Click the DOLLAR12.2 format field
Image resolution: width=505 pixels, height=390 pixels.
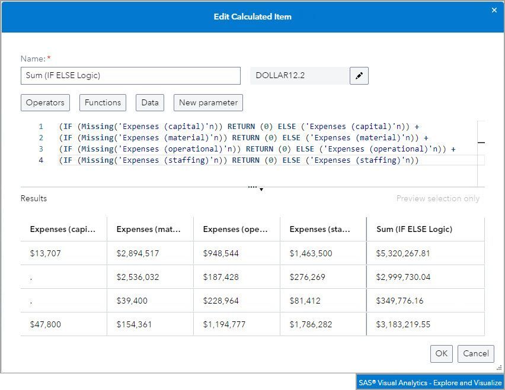click(x=299, y=76)
